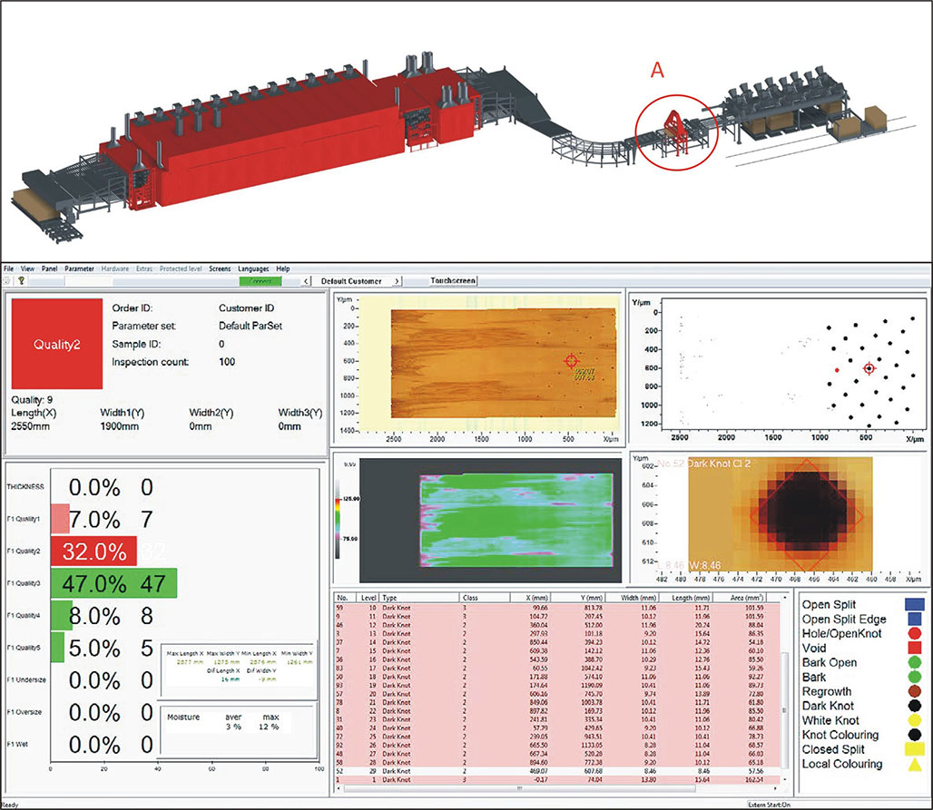Image resolution: width=933 pixels, height=810 pixels.
Task: Click the Hole/OpenKnot red circle symbol
Action: [915, 633]
